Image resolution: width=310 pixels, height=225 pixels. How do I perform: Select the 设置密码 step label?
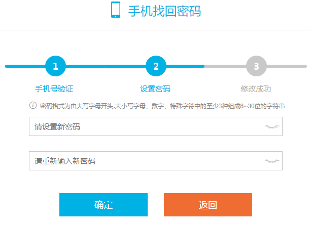click(155, 88)
